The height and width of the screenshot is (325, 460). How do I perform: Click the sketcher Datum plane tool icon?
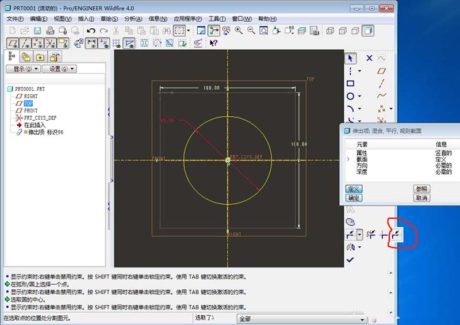pos(381,71)
